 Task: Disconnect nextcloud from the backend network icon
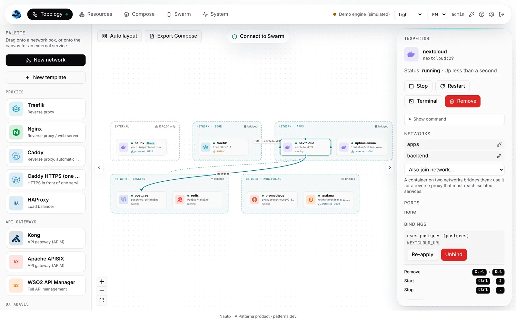pyautogui.click(x=499, y=156)
